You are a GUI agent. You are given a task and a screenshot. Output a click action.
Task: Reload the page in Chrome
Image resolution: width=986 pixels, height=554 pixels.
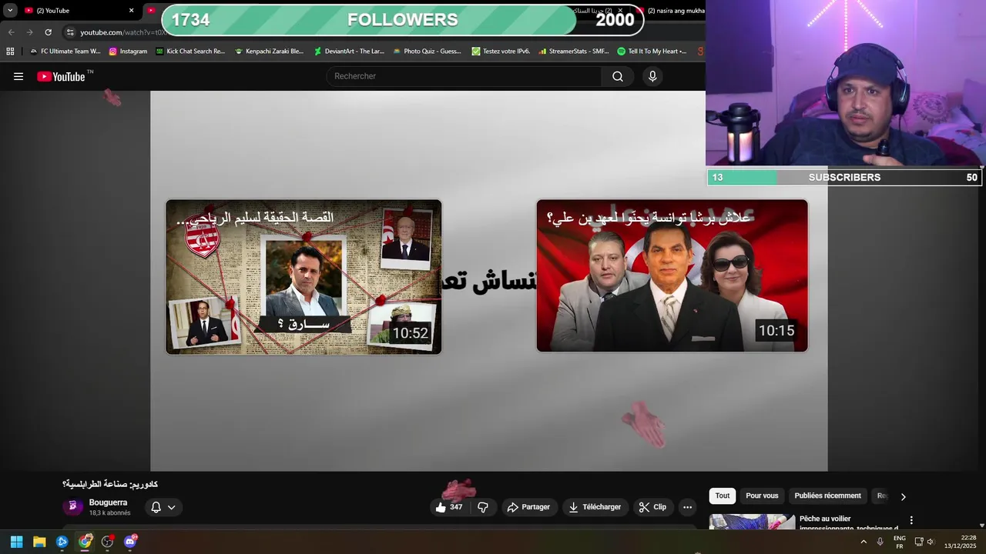(48, 32)
